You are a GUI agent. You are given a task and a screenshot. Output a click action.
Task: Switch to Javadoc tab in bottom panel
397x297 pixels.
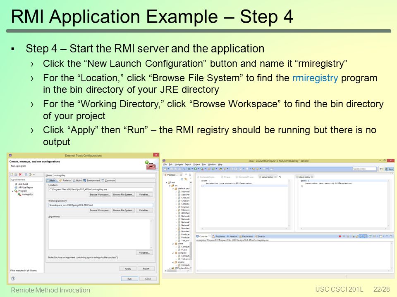point(232,236)
